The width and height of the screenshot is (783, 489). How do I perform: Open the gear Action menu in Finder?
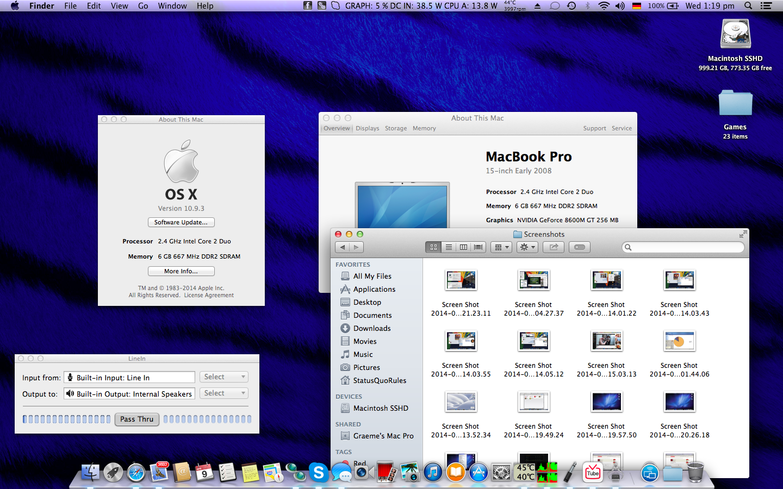527,247
